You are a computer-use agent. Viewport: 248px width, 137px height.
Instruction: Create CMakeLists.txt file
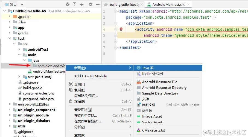(168, 130)
